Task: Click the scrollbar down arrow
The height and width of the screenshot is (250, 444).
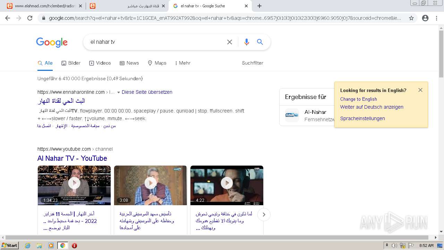Action: [x=441, y=232]
